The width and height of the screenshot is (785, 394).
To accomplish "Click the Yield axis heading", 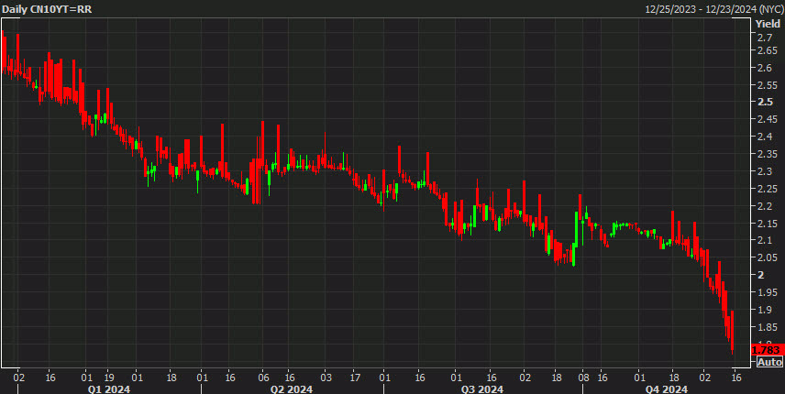I will point(768,24).
